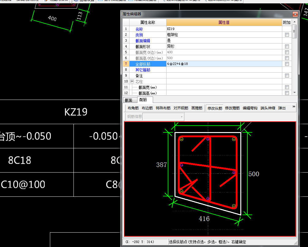Select the 布边筋 tool
The height and width of the screenshot is (247, 308).
pyautogui.click(x=147, y=108)
